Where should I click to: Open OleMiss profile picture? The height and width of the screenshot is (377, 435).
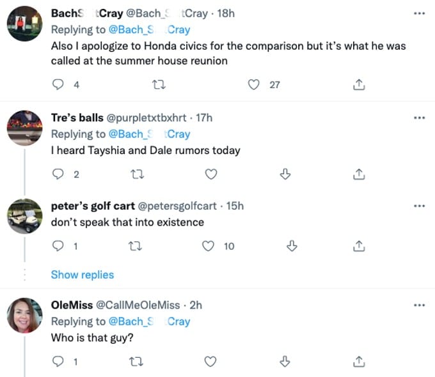[24, 314]
